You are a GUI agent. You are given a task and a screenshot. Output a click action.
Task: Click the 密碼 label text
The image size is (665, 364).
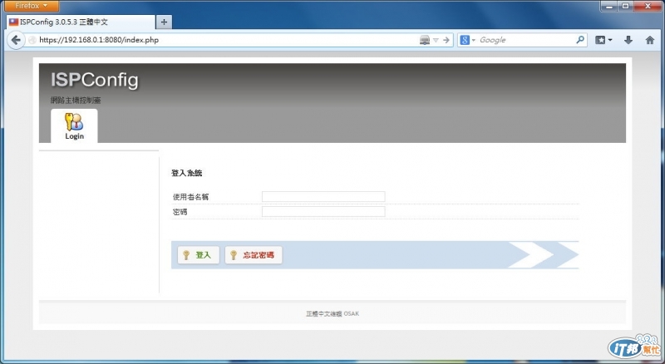180,212
